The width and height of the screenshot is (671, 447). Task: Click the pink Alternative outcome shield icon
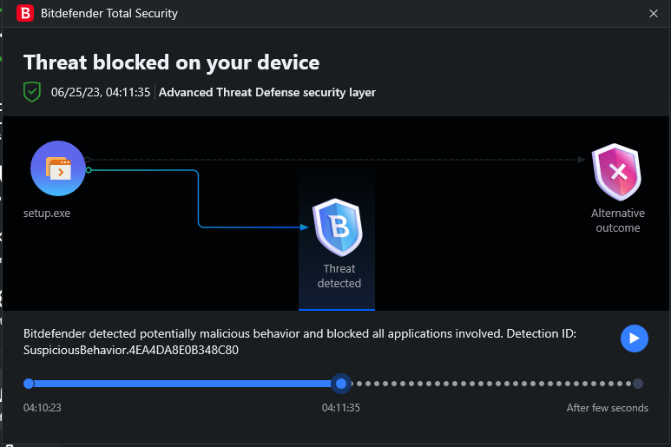click(x=617, y=172)
